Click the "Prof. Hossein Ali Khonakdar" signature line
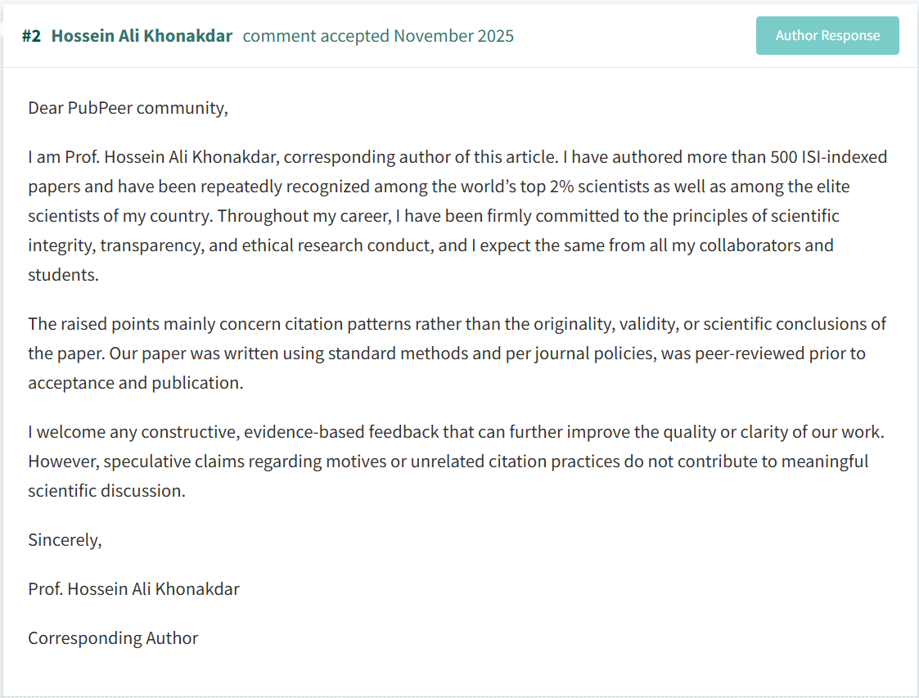Image resolution: width=919 pixels, height=698 pixels. coord(133,589)
